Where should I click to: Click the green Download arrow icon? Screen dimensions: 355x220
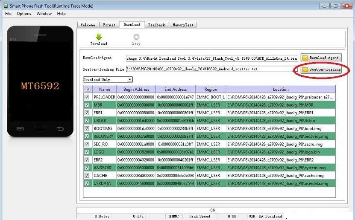99,37
